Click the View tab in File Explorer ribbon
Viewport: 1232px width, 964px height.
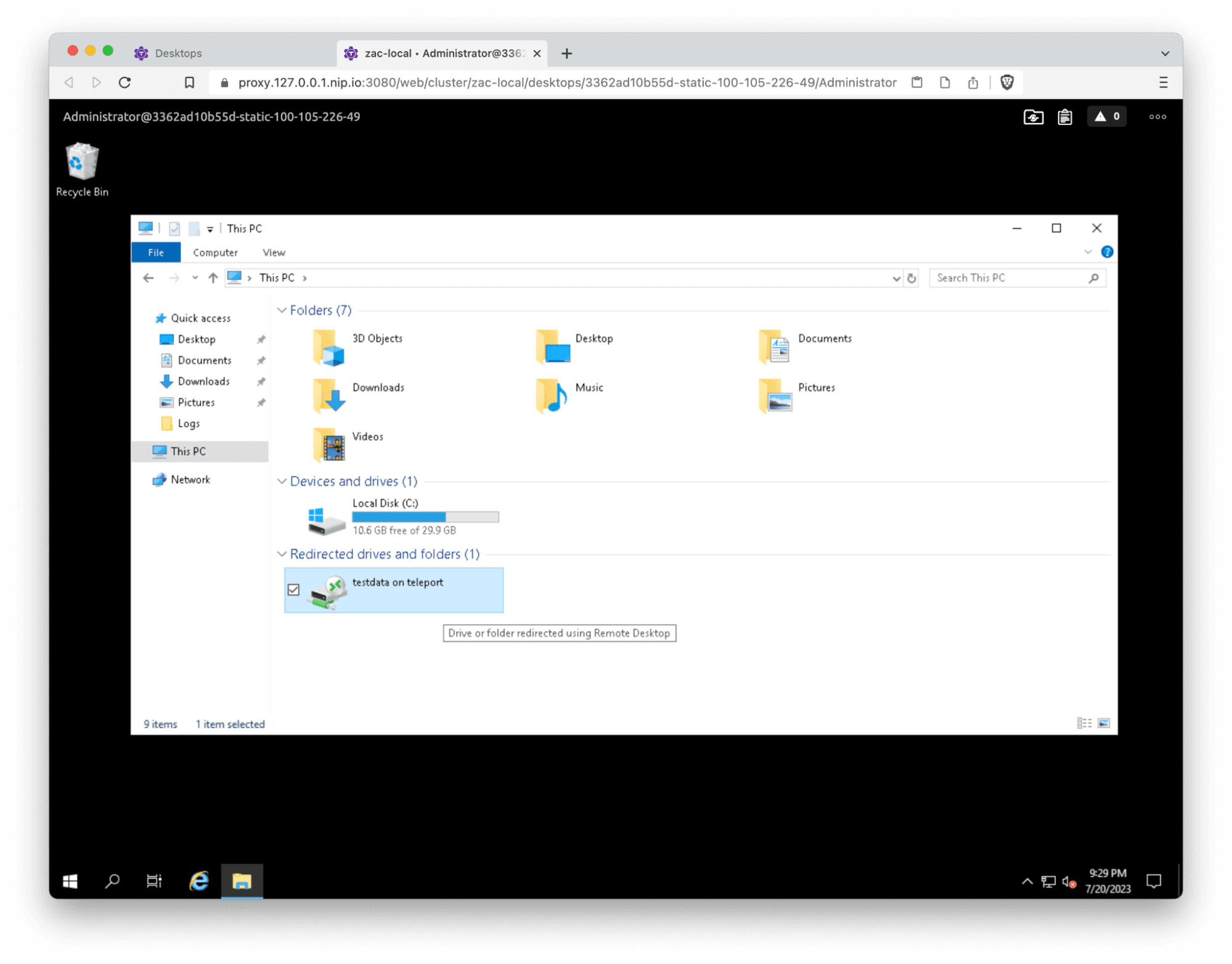(272, 252)
